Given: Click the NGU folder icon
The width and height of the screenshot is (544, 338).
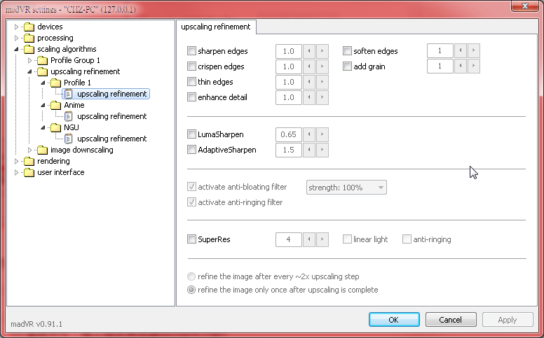Looking at the screenshot, I should coord(55,127).
